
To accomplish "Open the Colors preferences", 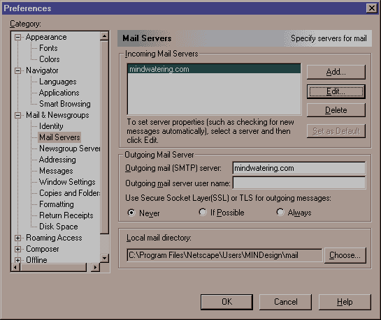I will click(x=50, y=59).
